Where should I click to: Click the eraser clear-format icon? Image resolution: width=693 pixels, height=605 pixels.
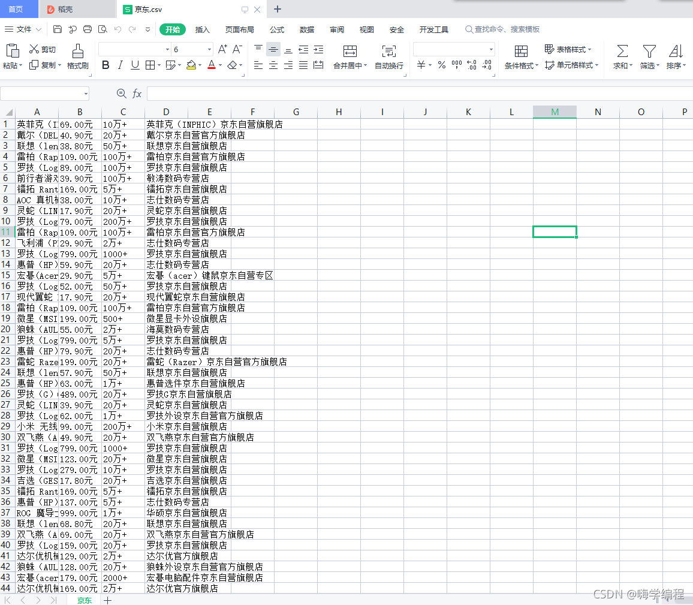tap(232, 65)
